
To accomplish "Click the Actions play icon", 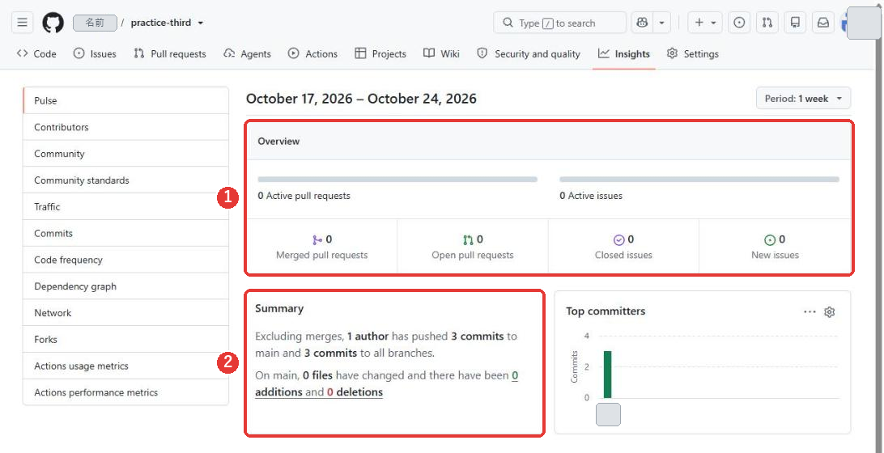I will point(293,53).
